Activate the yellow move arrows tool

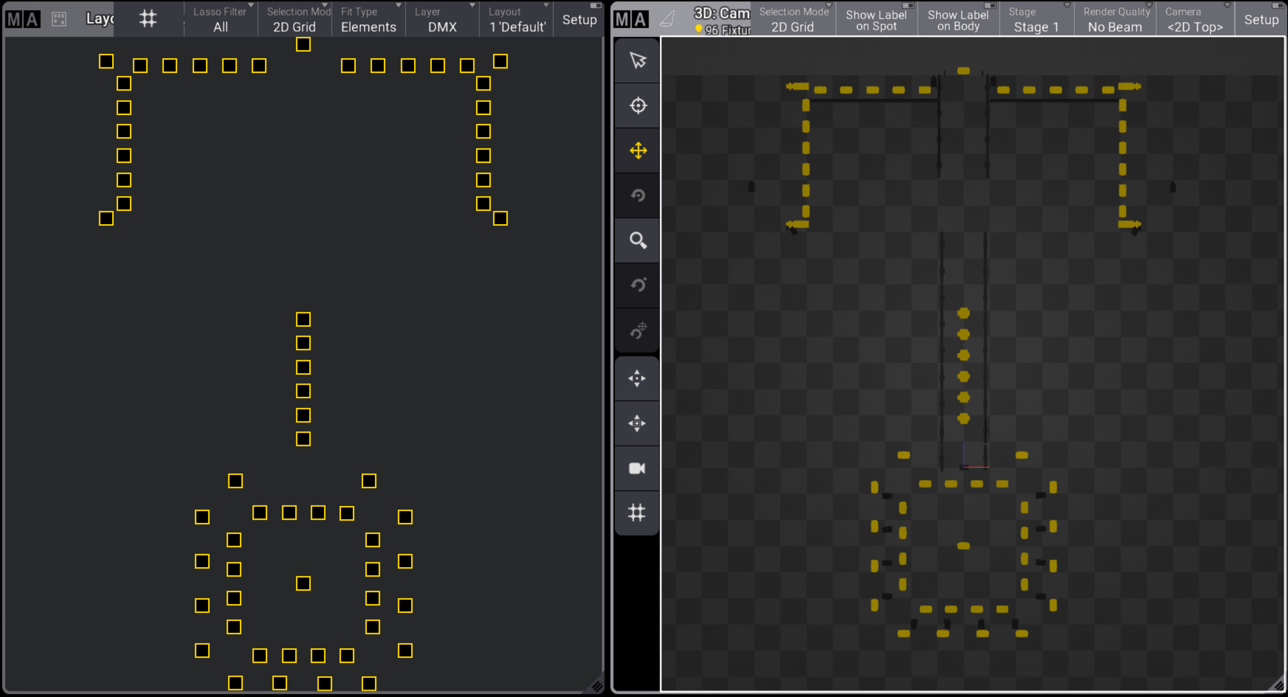pyautogui.click(x=637, y=150)
